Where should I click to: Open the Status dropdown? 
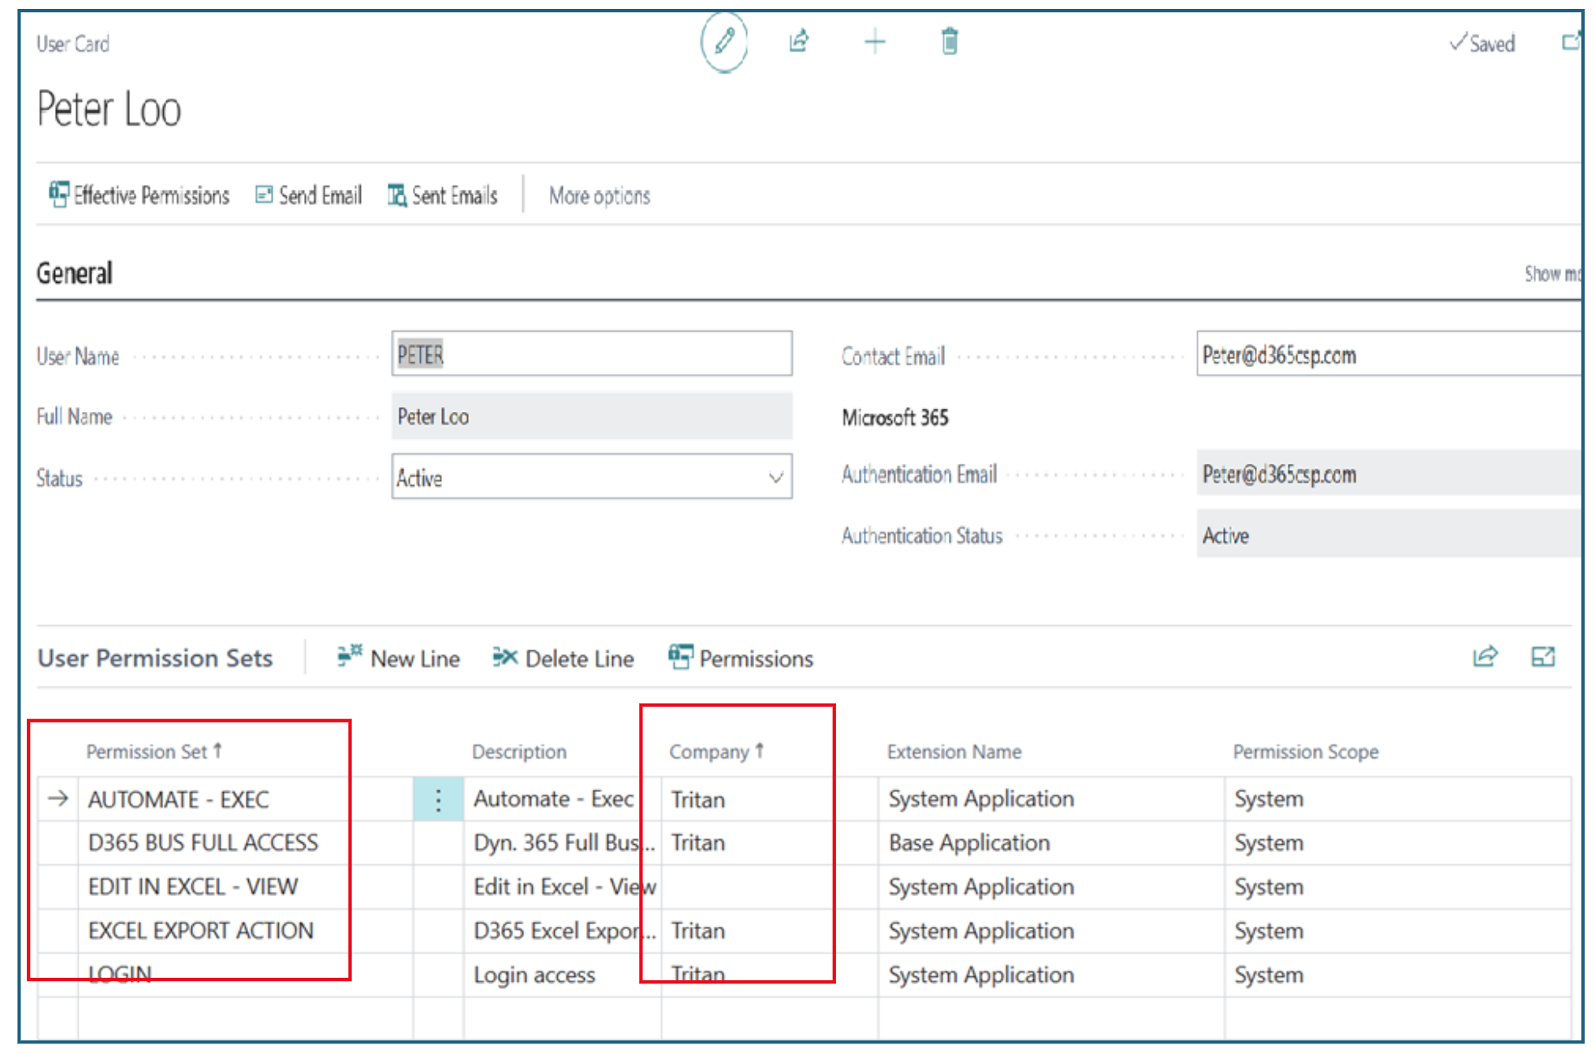pos(774,478)
